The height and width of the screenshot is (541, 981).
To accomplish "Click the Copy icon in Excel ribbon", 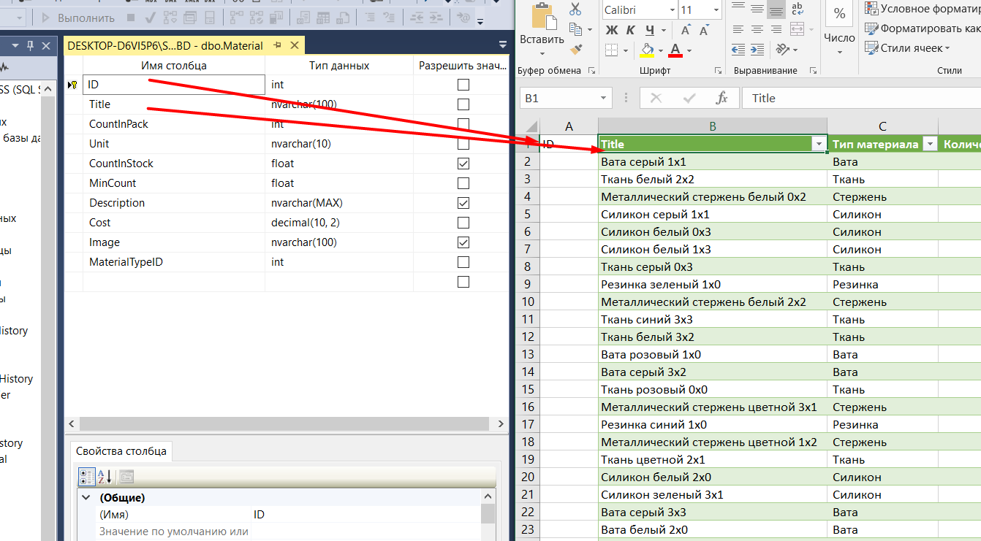I will coord(575,29).
